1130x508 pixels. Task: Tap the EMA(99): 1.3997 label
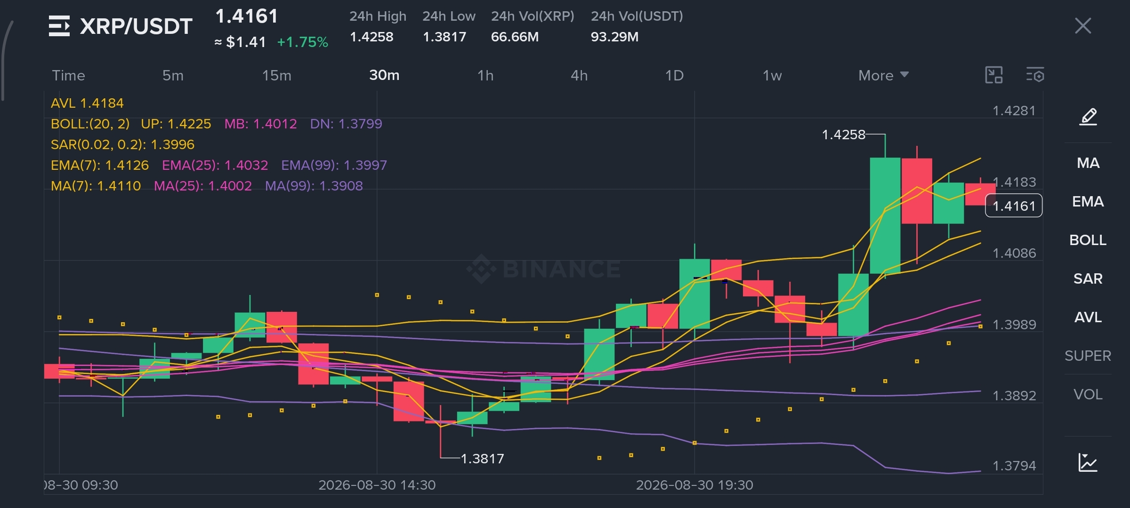[x=334, y=165]
